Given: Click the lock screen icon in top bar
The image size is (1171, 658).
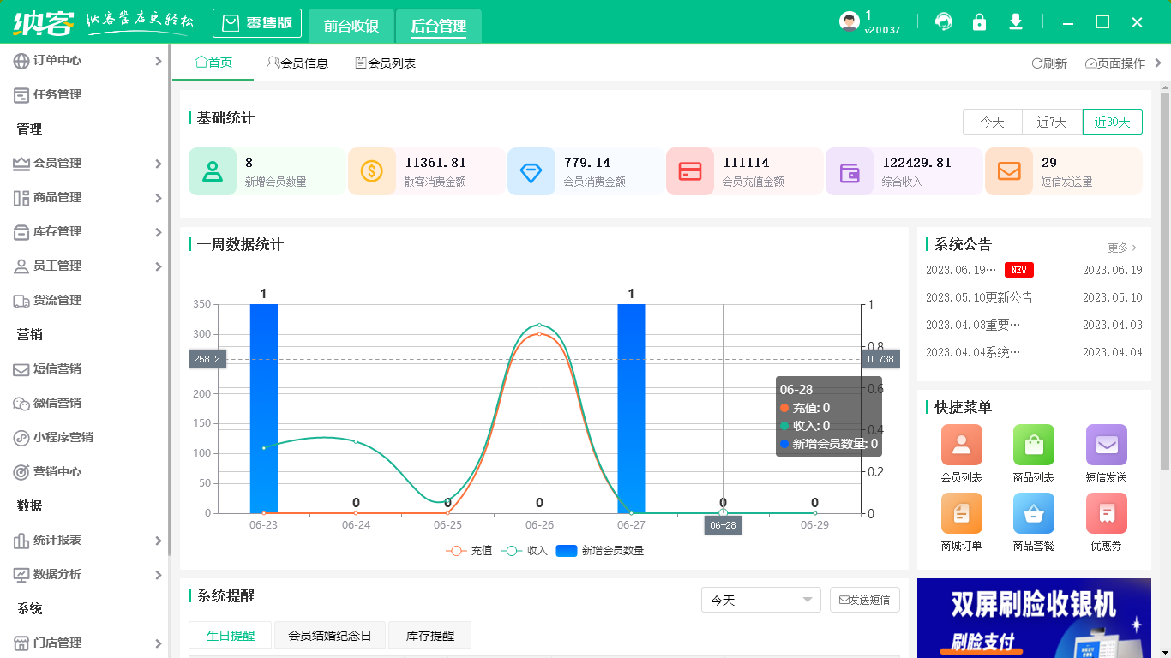Looking at the screenshot, I should pos(980,21).
